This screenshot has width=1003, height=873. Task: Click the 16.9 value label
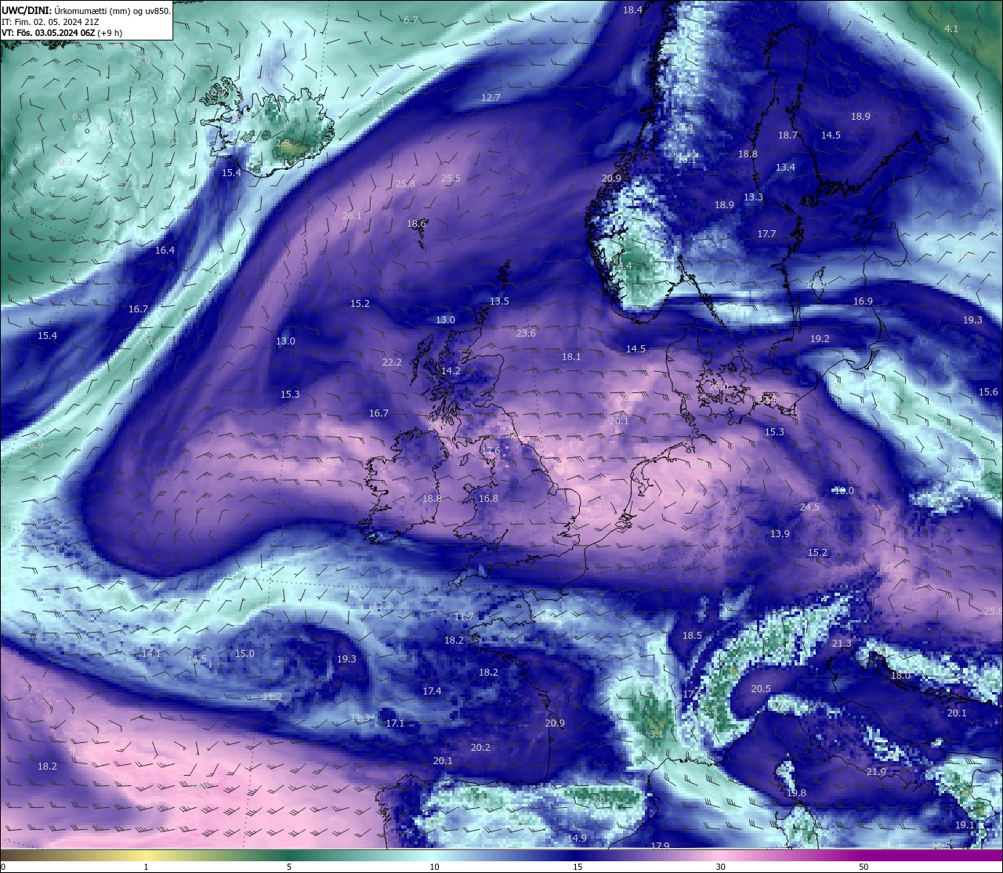pyautogui.click(x=863, y=301)
